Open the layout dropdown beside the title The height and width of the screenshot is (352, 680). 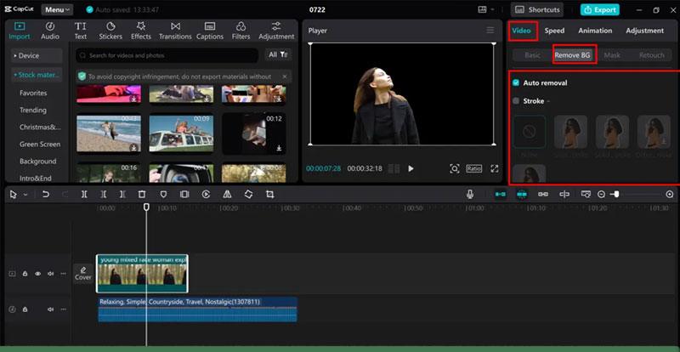tap(485, 9)
